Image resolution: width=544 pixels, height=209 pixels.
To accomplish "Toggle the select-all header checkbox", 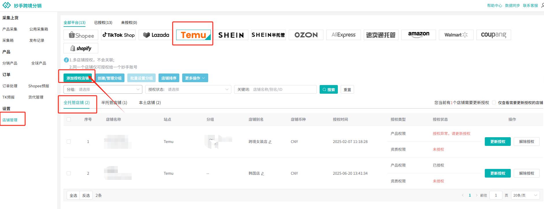I will click(x=69, y=119).
